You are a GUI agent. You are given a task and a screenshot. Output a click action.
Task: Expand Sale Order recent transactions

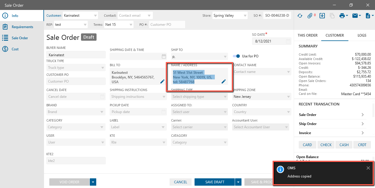tap(362, 115)
